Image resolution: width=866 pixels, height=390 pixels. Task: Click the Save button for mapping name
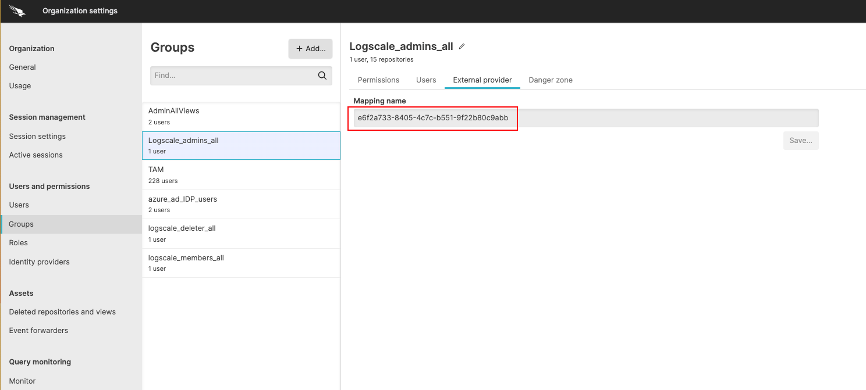[x=801, y=140]
